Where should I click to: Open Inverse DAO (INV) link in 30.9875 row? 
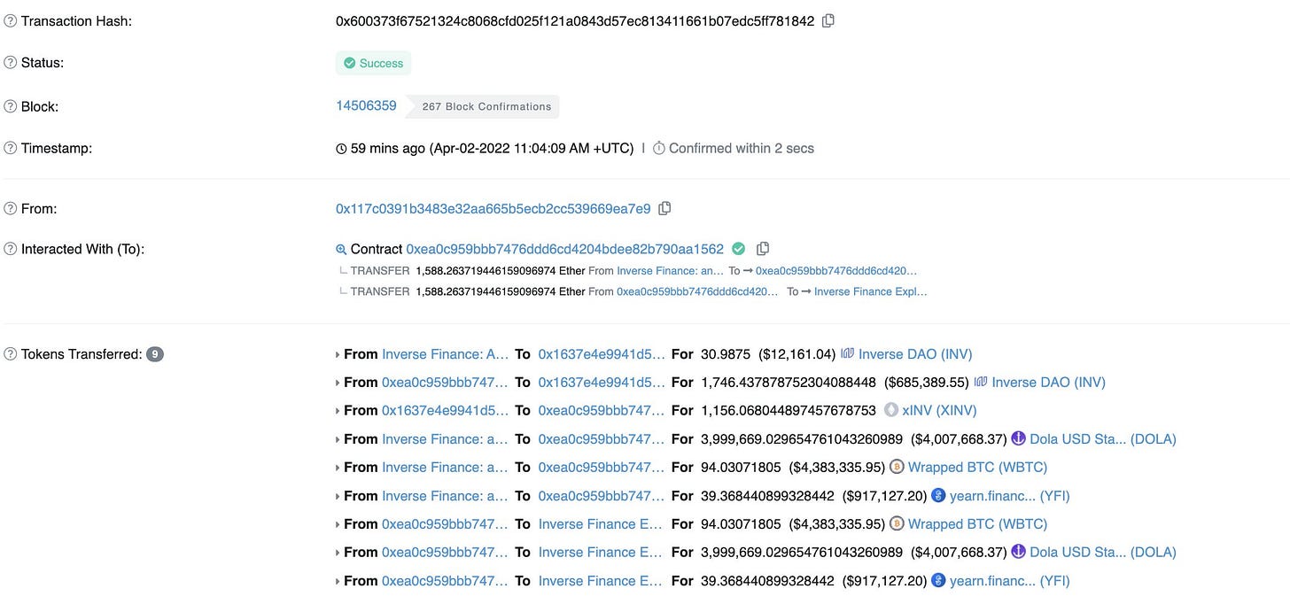tap(915, 353)
